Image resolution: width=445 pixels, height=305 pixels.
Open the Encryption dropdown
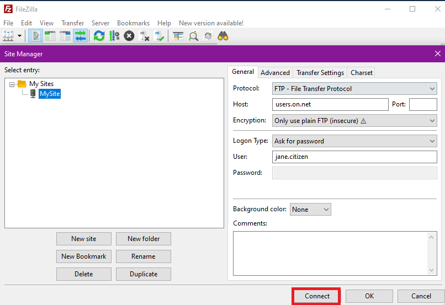[354, 120]
